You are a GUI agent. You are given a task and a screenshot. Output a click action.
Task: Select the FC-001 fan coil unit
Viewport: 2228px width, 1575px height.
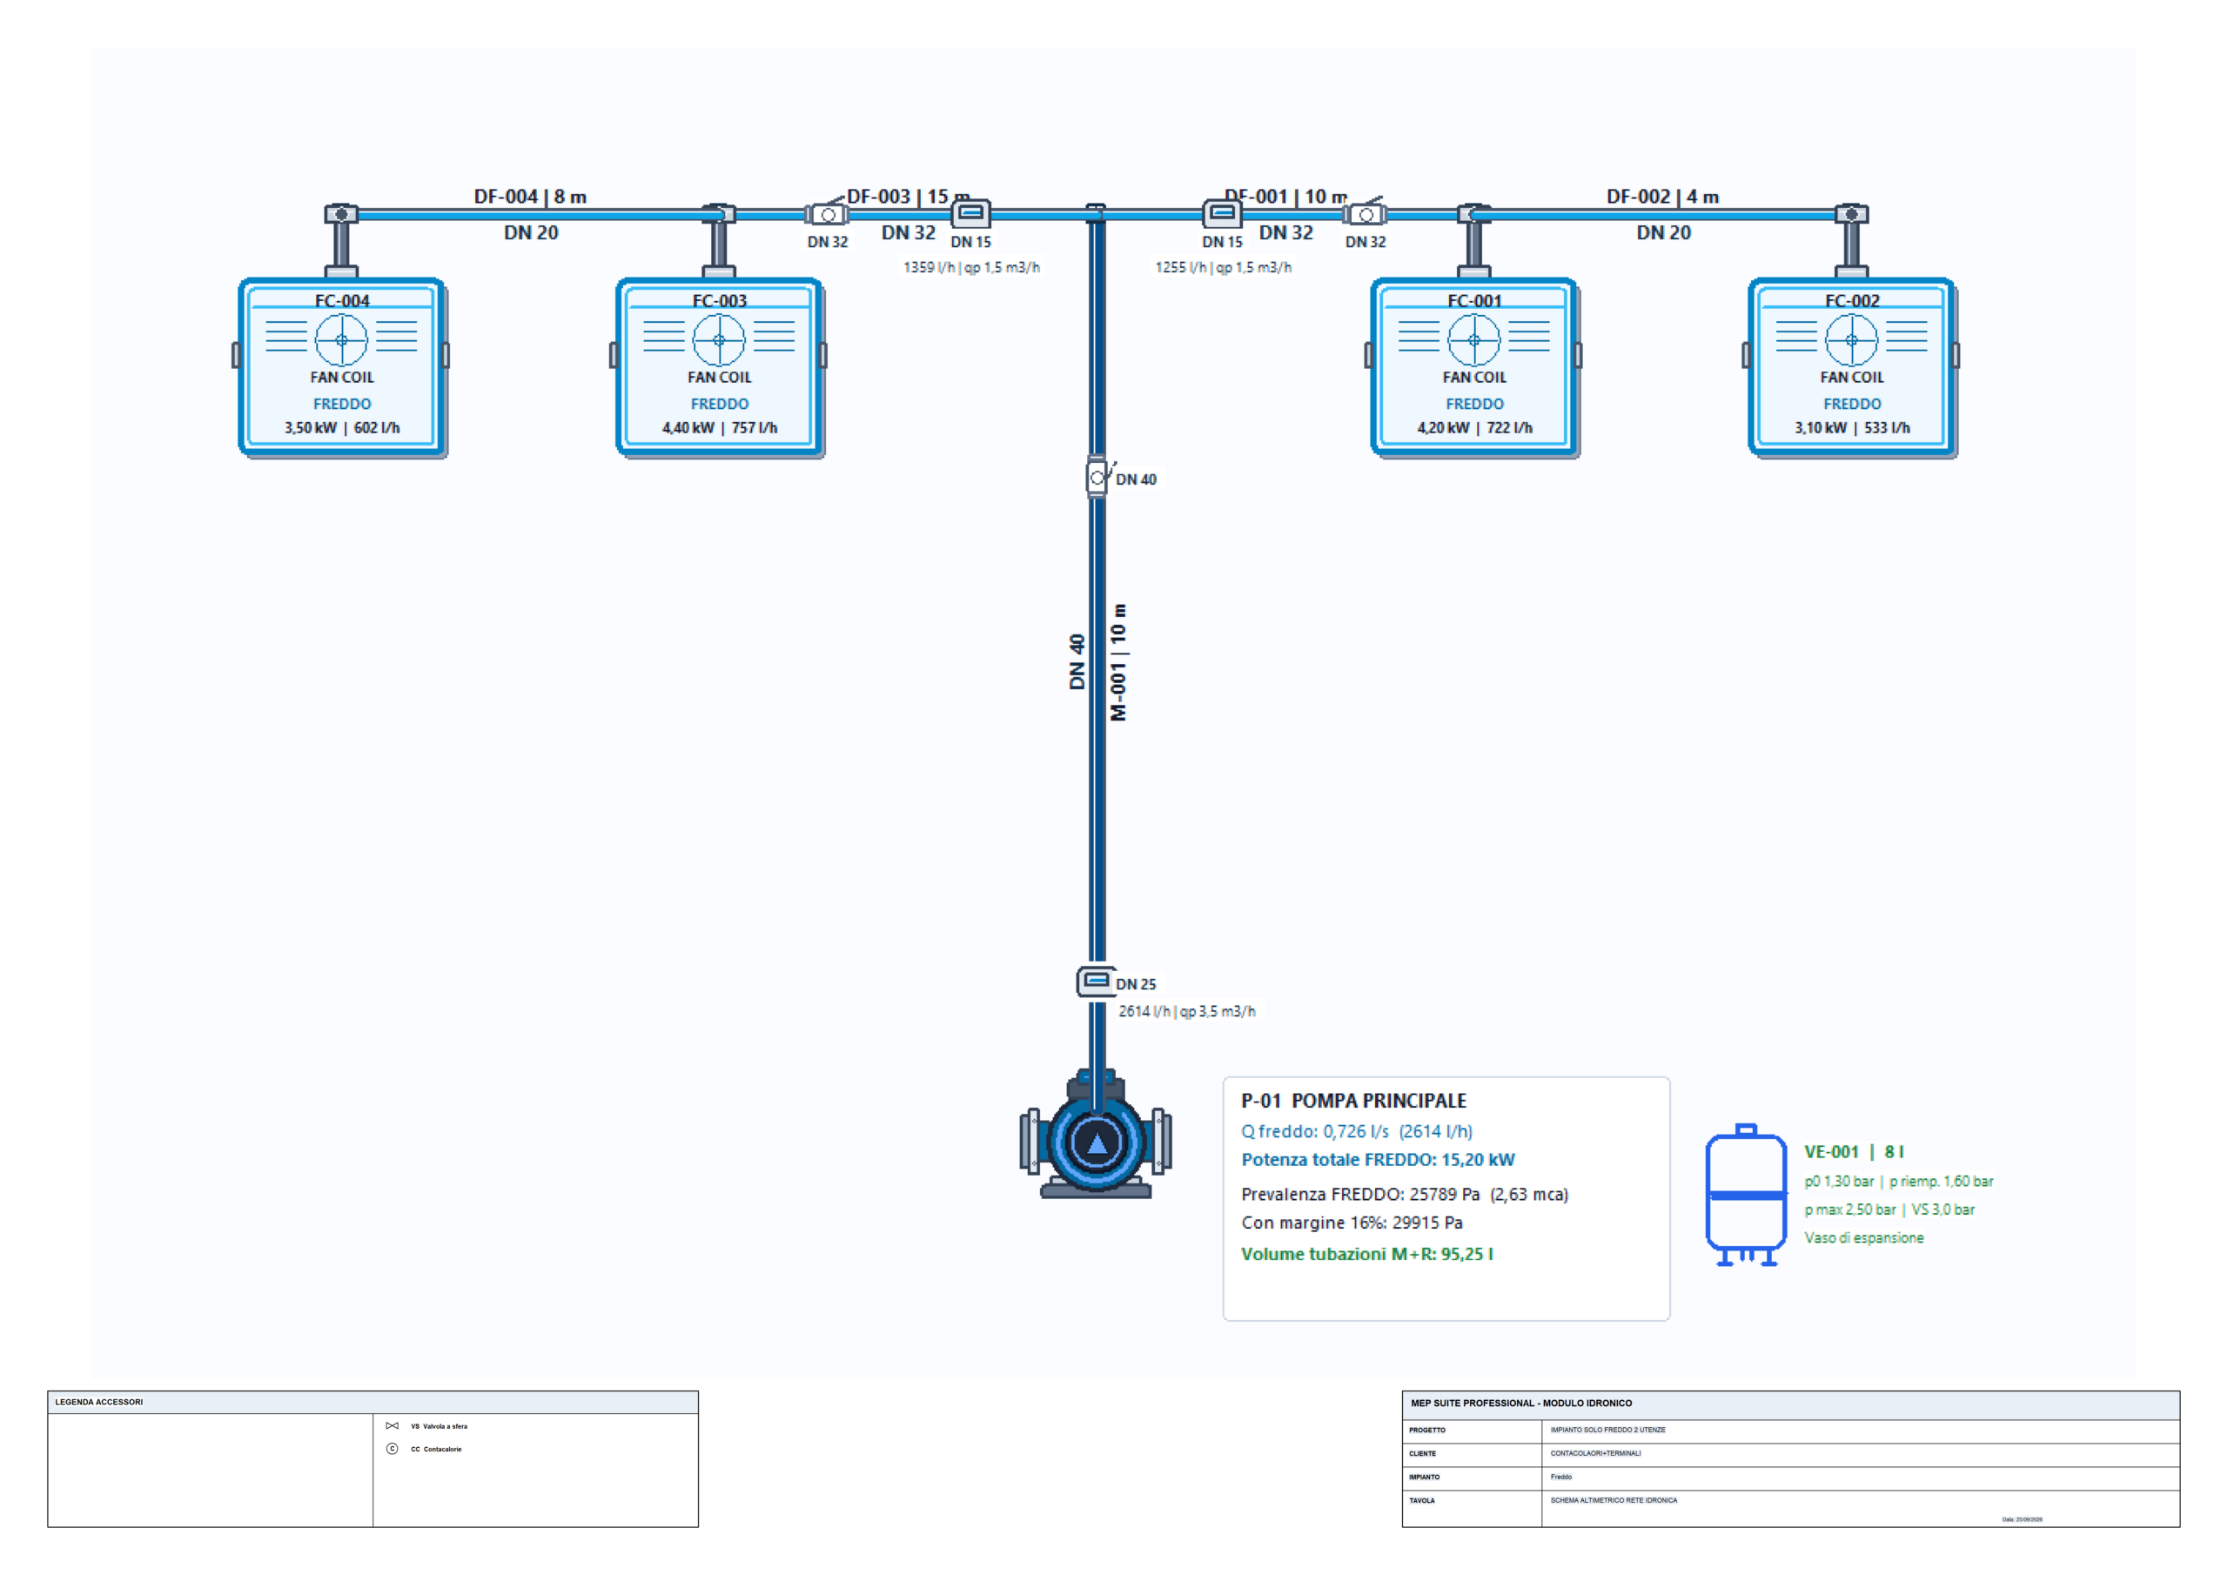coord(1474,367)
